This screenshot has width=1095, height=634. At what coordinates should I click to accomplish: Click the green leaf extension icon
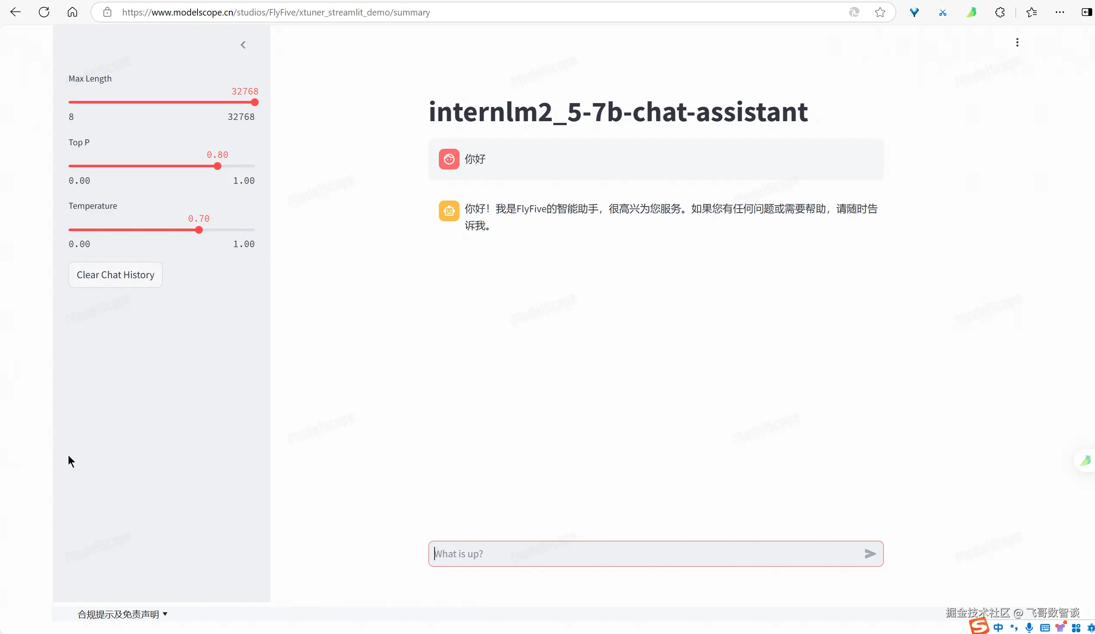(971, 12)
